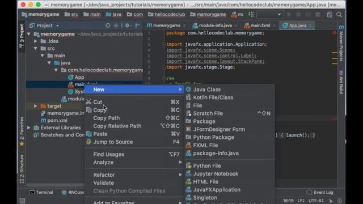This screenshot has height=204, width=363.
Task: Collapse the src folder
Action: tap(35, 48)
